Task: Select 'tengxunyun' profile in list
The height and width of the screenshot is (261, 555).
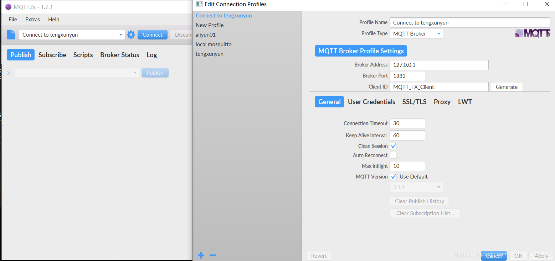Action: (247, 54)
